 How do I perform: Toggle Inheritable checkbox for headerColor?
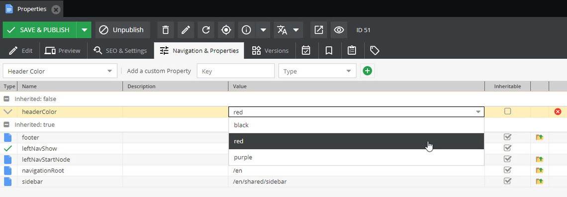pos(508,111)
